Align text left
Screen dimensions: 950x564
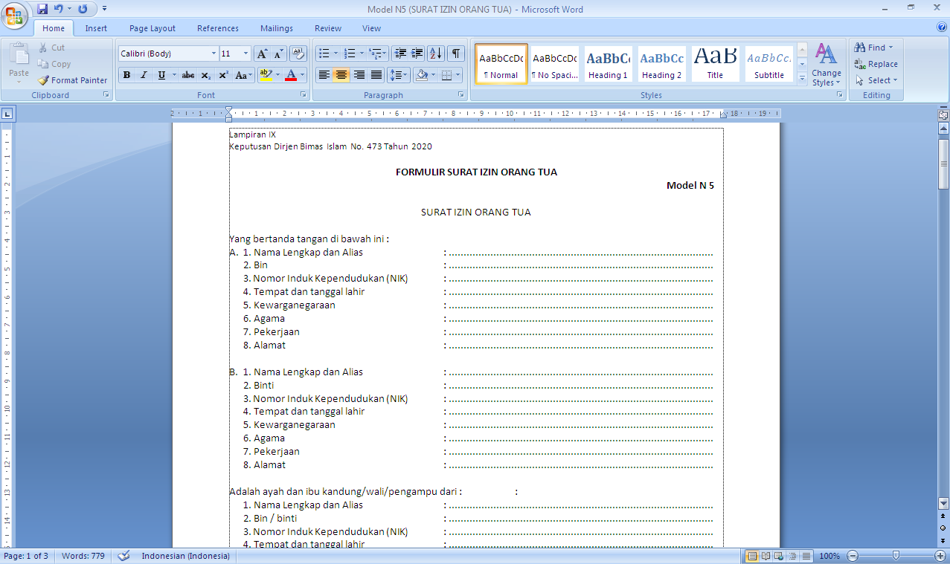(x=324, y=75)
